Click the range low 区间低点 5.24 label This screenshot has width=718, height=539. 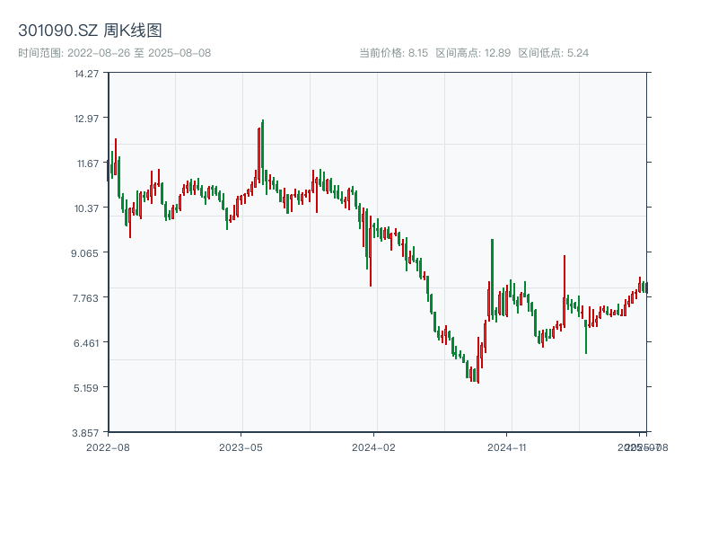click(554, 53)
